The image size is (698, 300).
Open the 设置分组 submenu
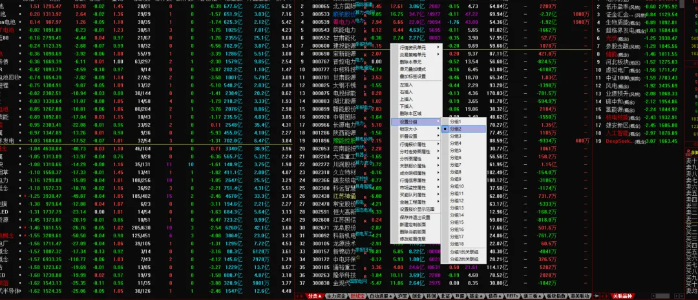click(416, 122)
